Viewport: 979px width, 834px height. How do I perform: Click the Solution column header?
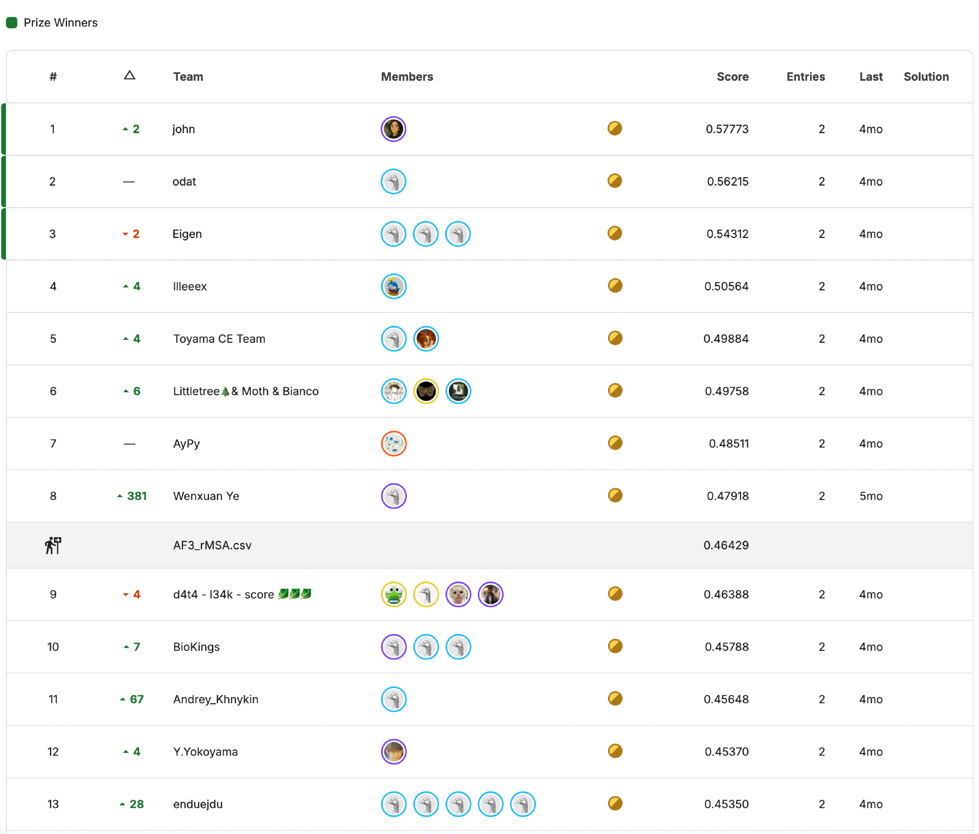click(x=926, y=76)
